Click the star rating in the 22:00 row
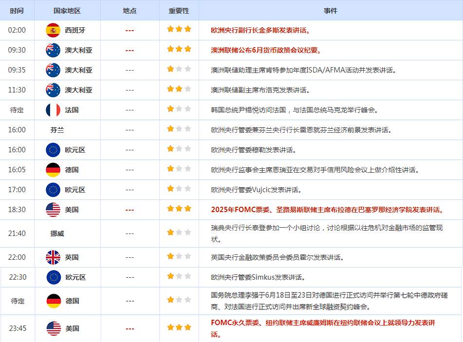This screenshot has width=463, height=342. coord(179,256)
